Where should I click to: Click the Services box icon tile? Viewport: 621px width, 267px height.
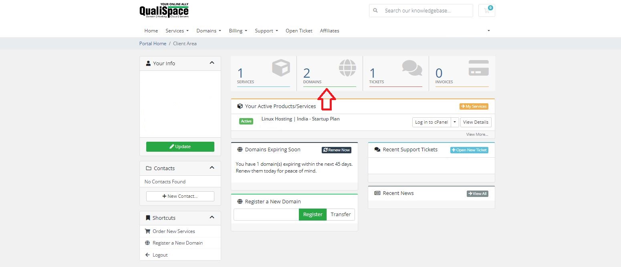pyautogui.click(x=280, y=67)
